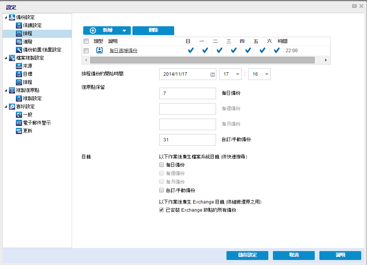Click the envelope icon for 電子郵件警示
Screen dimensions: 367x265
pyautogui.click(x=19, y=123)
